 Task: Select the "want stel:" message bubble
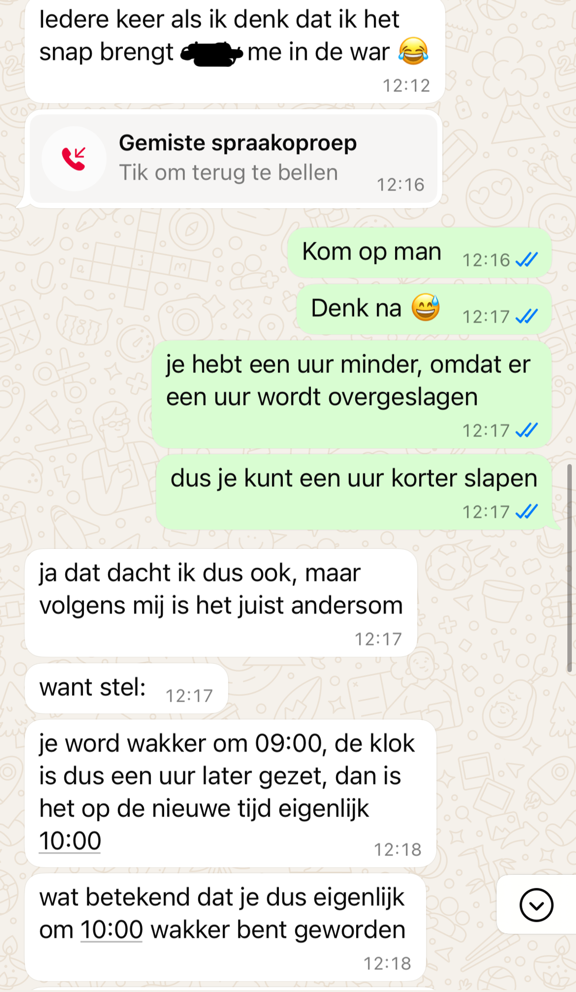[126, 689]
